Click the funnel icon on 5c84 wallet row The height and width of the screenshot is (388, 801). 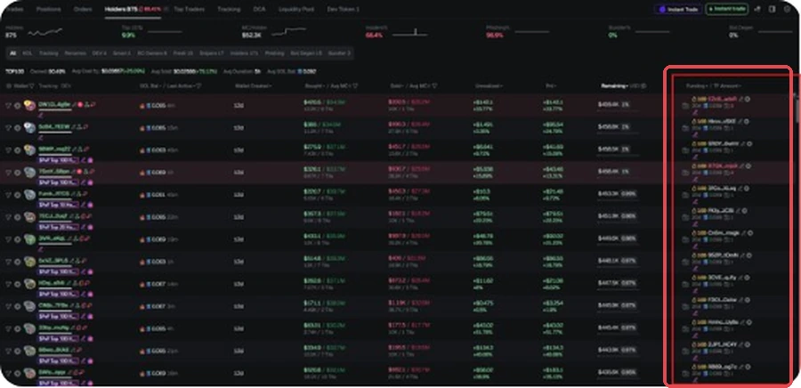8,127
